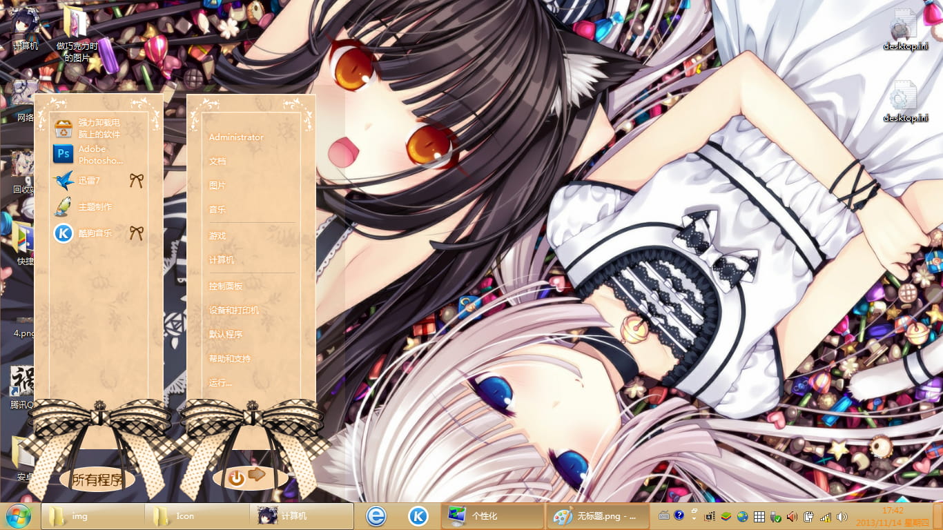
Task: Launch 迅雷7 from the pinned programs list
Action: pos(88,181)
